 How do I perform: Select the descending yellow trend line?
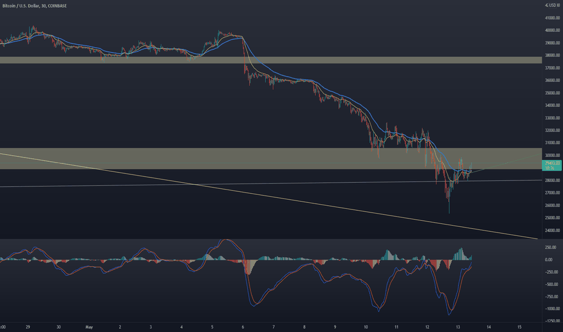coord(269,196)
